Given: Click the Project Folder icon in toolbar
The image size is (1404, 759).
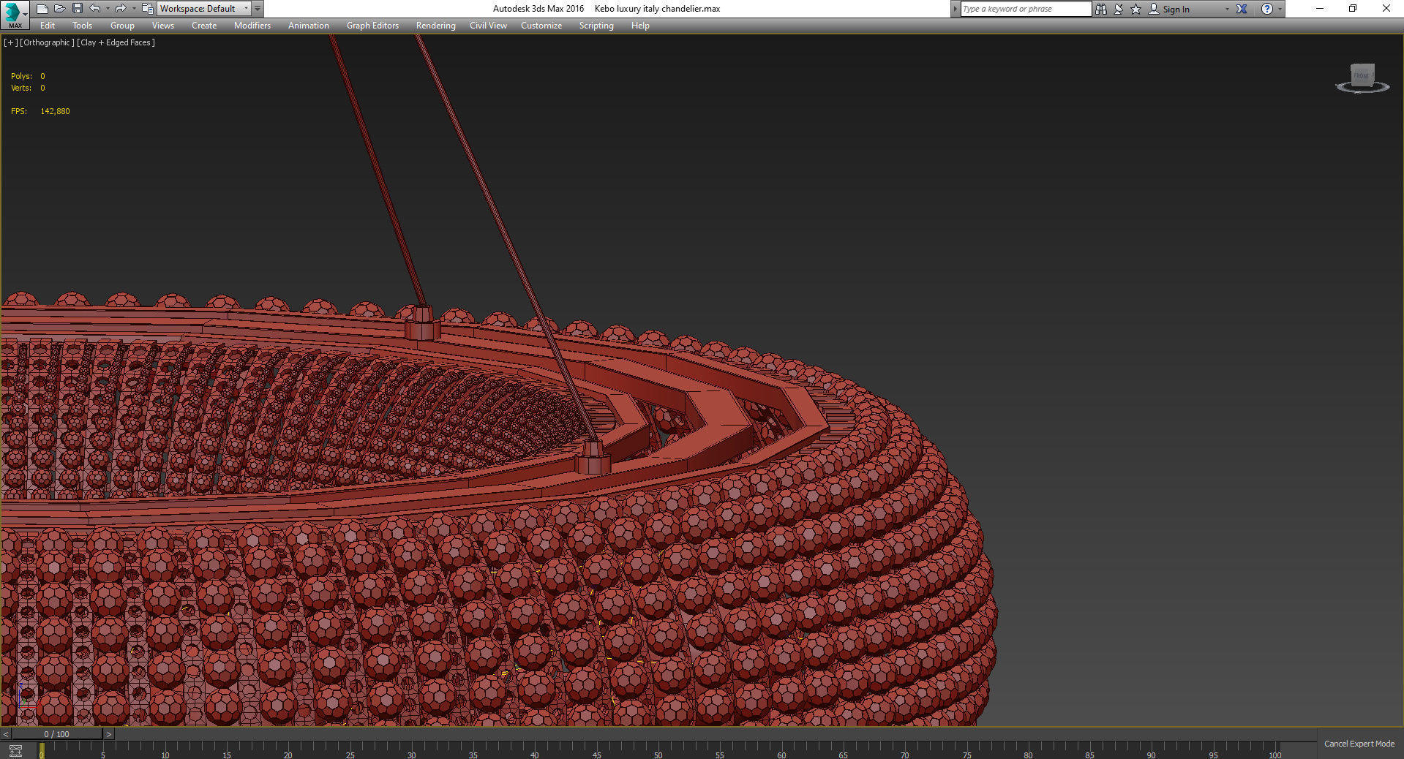Looking at the screenshot, I should point(147,9).
